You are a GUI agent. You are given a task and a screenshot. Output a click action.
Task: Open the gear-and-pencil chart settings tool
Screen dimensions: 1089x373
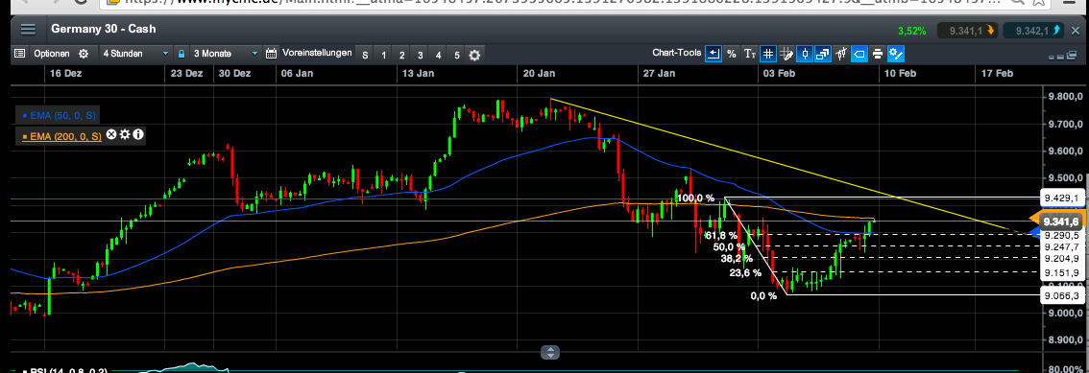click(896, 54)
